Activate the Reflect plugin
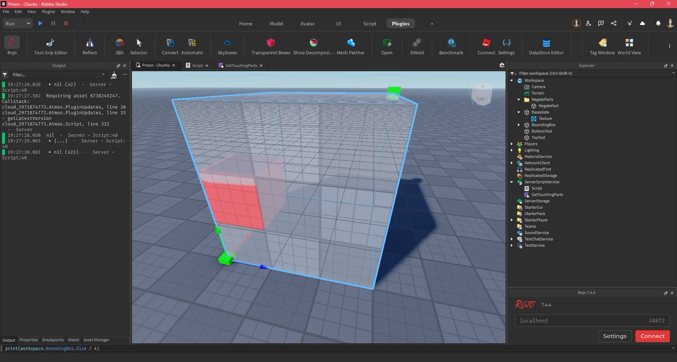Image resolution: width=677 pixels, height=362 pixels. click(90, 46)
